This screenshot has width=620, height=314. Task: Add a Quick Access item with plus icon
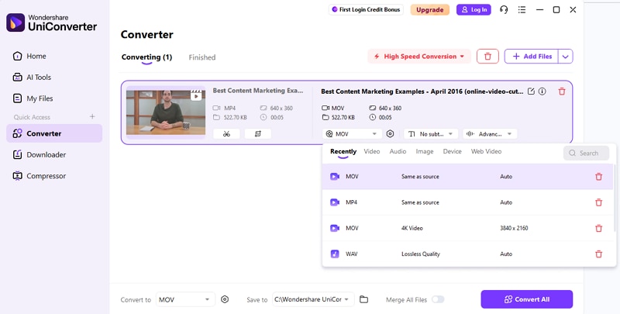click(x=92, y=116)
